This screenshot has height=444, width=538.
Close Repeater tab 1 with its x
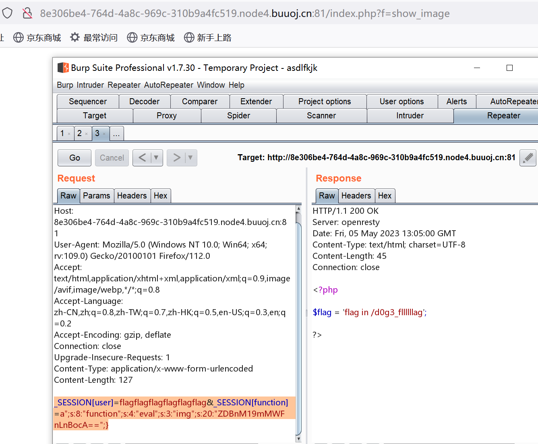click(x=69, y=134)
